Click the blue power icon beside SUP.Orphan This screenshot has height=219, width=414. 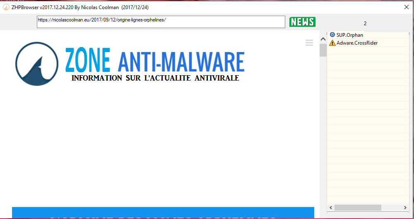[x=332, y=35]
